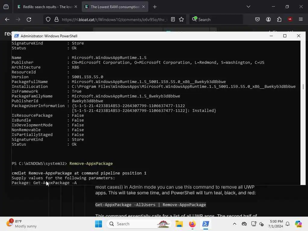The image size is (308, 231).
Task: Open network display tray icon
Action: [254, 224]
